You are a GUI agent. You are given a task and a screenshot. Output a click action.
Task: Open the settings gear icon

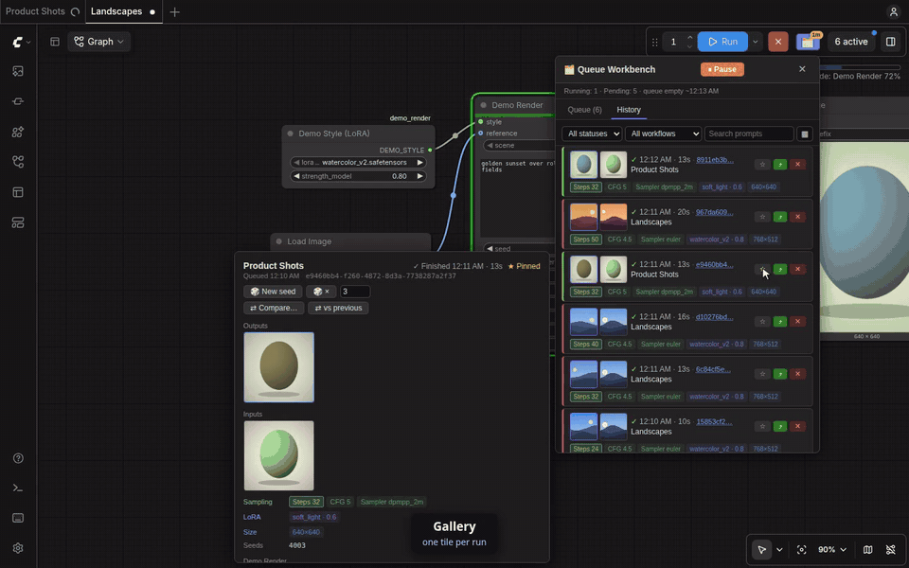coord(18,548)
